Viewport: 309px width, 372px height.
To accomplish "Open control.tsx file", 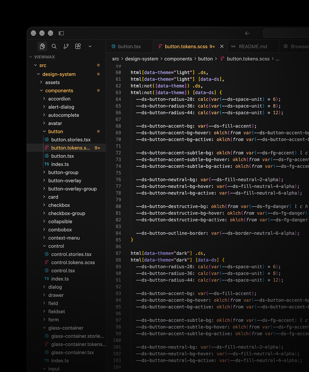I will coord(63,271).
